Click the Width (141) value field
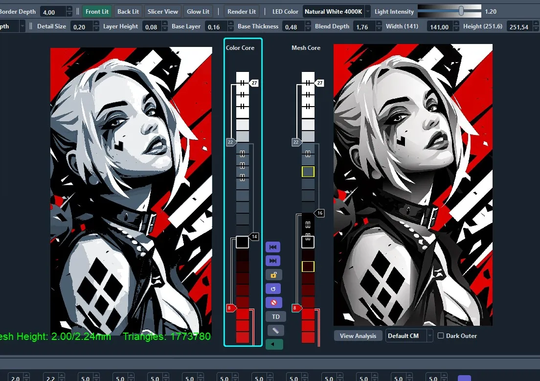 [x=440, y=26]
